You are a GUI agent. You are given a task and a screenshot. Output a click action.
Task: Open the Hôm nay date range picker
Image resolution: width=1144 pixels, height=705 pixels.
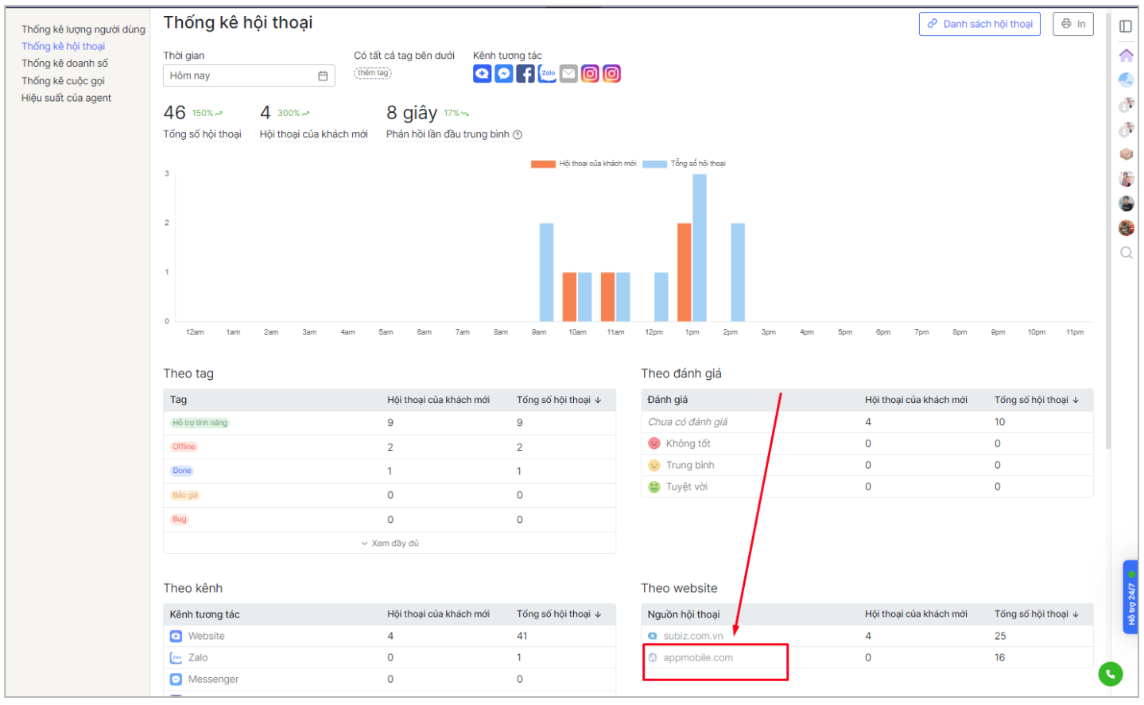tap(248, 76)
